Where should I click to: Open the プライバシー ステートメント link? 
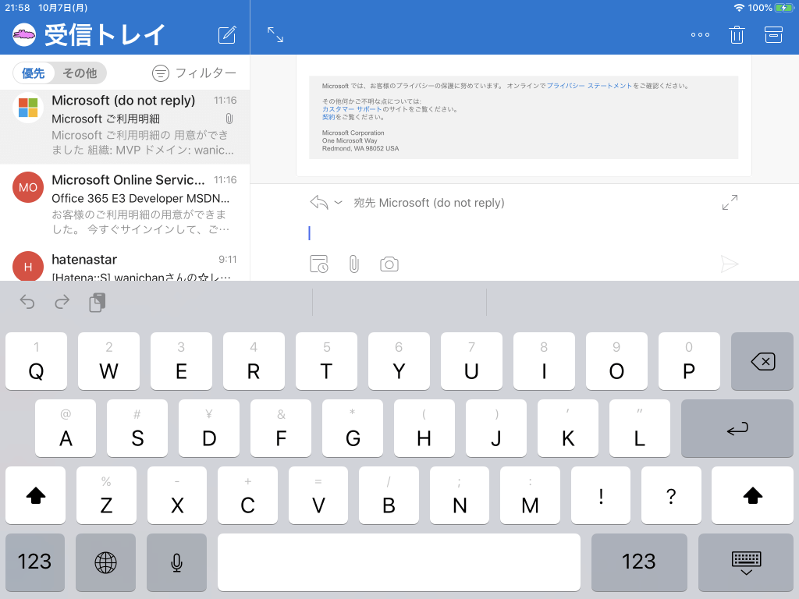point(589,86)
